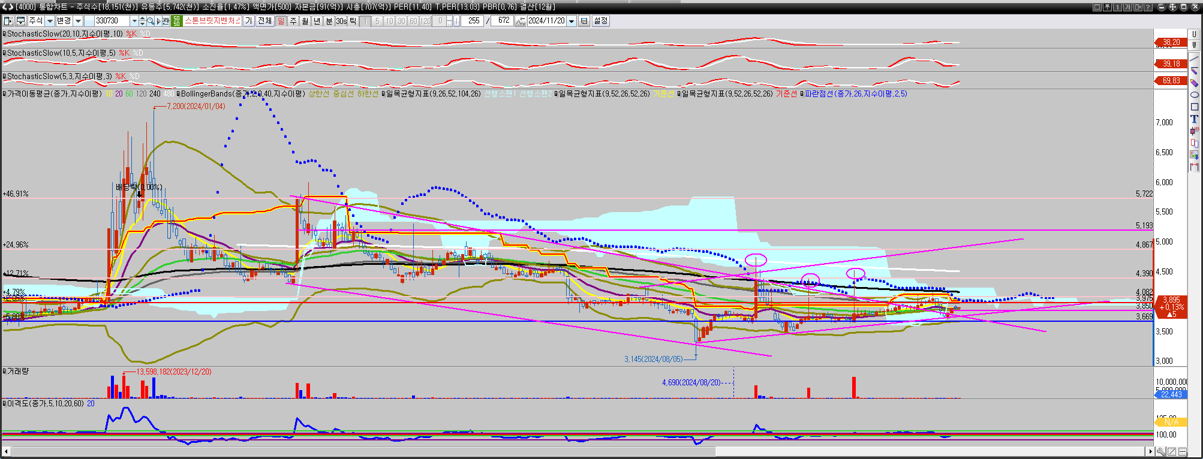The image size is (1203, 459).
Task: Select the ellipse drawing tool
Action: coord(1194,95)
